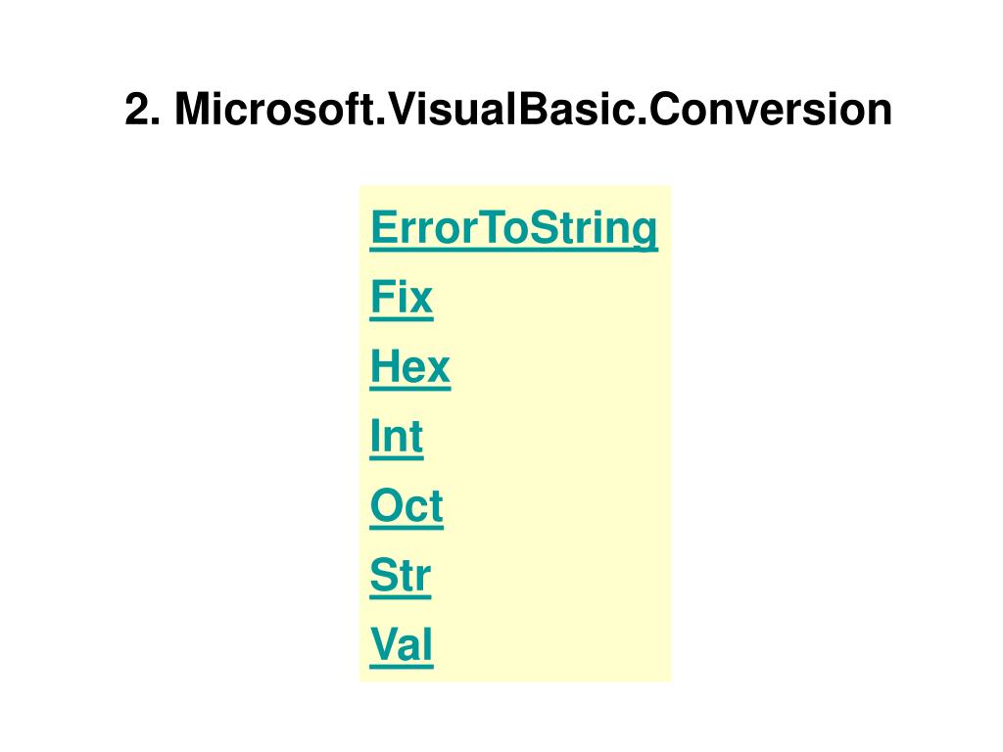Click the word Conversion in the title
The height and width of the screenshot is (752, 1003).
pos(770,109)
